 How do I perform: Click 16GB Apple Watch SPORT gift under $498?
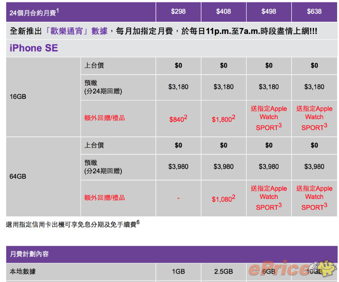click(269, 118)
